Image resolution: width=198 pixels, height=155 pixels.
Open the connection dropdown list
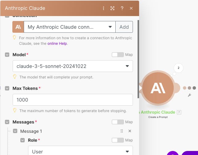70,27
